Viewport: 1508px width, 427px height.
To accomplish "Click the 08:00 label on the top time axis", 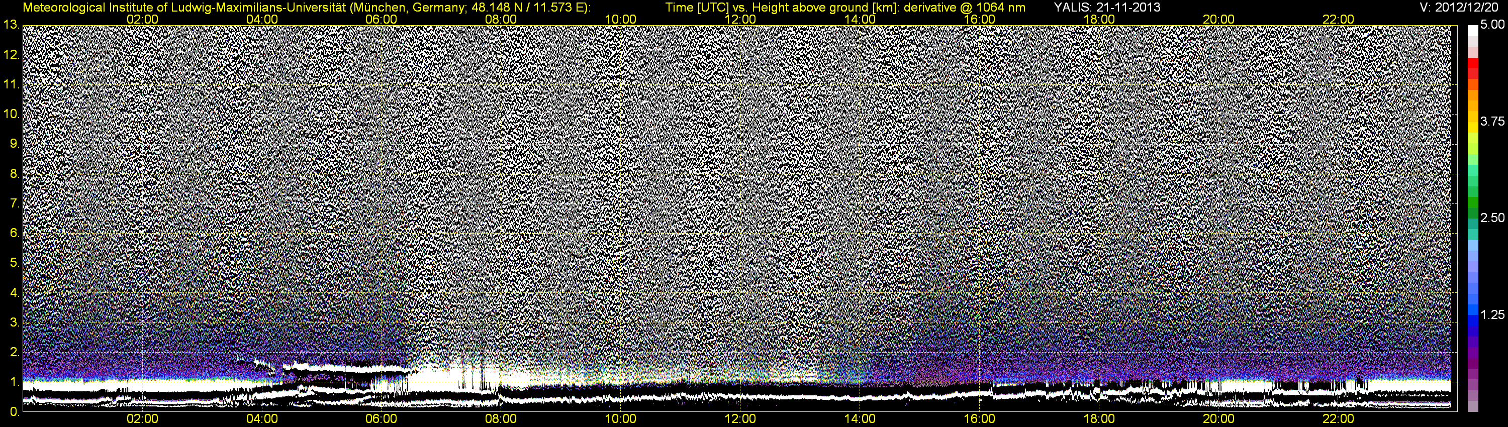I will click(x=501, y=19).
